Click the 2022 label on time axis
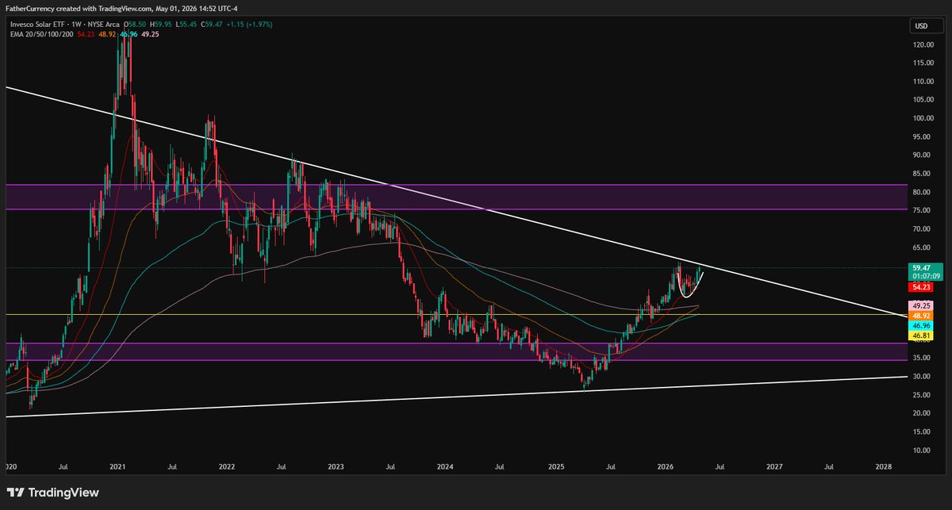Image resolution: width=952 pixels, height=510 pixels. pyautogui.click(x=227, y=468)
